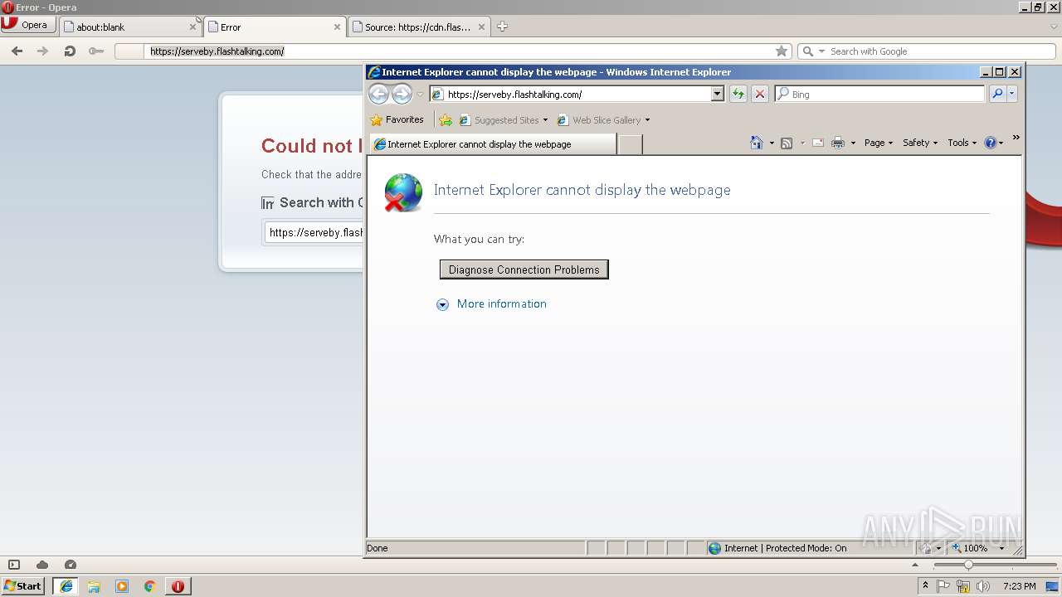Go back in Internet Explorer

click(x=378, y=95)
